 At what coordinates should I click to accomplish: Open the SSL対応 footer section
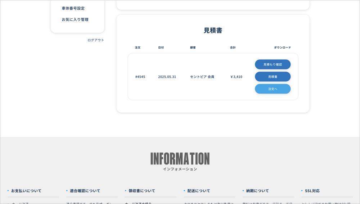[312, 191]
